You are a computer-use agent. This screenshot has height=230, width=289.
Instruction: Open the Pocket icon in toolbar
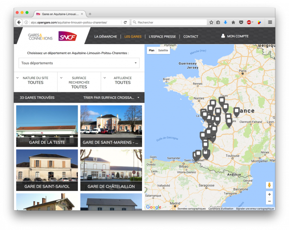241,22
